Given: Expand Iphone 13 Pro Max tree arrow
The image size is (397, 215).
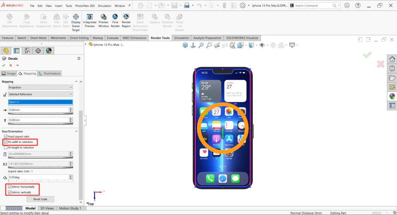Looking at the screenshot, I should (x=86, y=45).
